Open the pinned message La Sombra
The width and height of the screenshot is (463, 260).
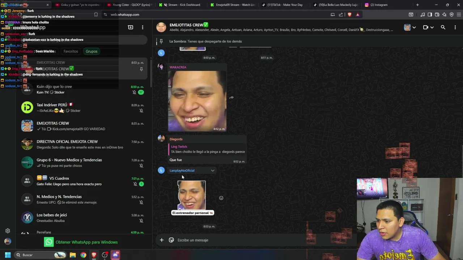[205, 41]
